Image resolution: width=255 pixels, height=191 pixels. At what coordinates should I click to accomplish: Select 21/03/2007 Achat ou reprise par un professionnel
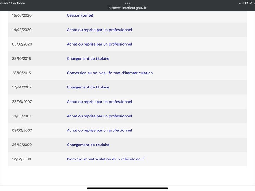coord(127,116)
